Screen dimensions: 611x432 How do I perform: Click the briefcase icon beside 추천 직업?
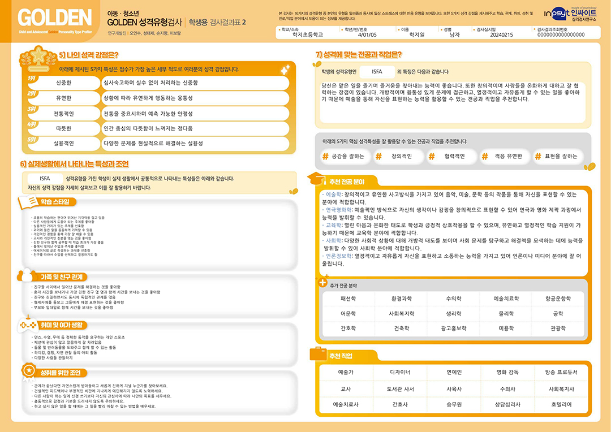[316, 355]
